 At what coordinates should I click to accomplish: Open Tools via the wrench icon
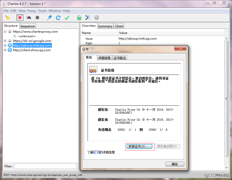[x=88, y=17]
